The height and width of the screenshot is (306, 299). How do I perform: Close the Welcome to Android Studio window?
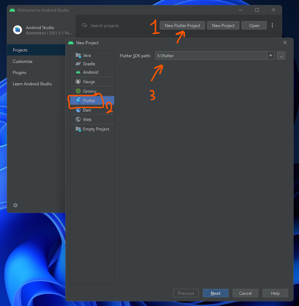[273, 10]
